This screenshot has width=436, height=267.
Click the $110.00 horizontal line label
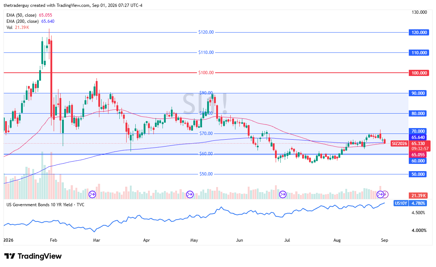(206, 52)
